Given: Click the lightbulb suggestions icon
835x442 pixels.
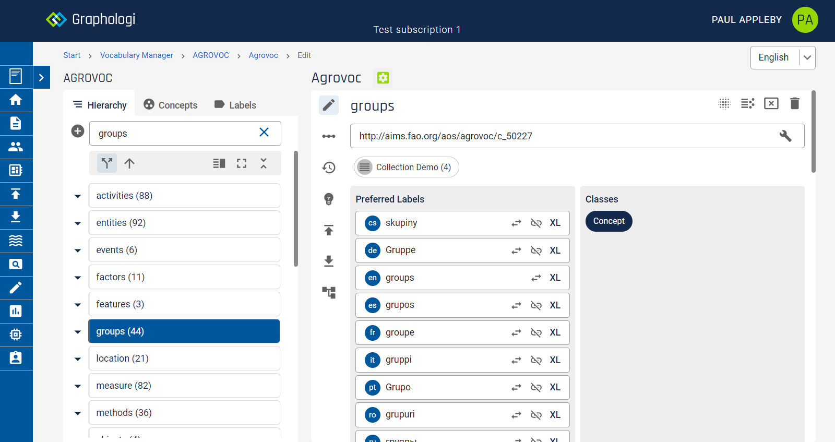Looking at the screenshot, I should [x=329, y=199].
